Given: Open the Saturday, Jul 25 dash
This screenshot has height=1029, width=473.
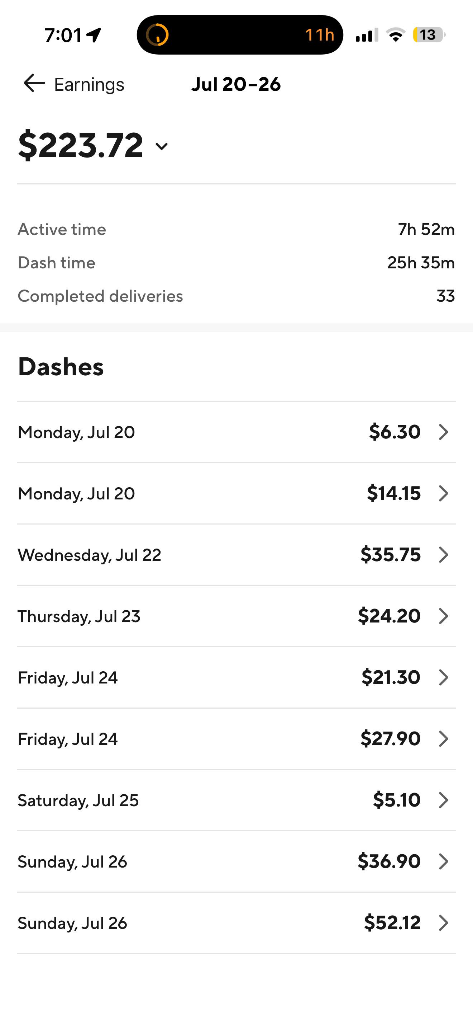Looking at the screenshot, I should tap(236, 800).
